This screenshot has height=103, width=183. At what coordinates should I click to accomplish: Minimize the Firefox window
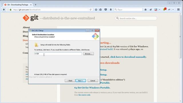click(169, 3)
